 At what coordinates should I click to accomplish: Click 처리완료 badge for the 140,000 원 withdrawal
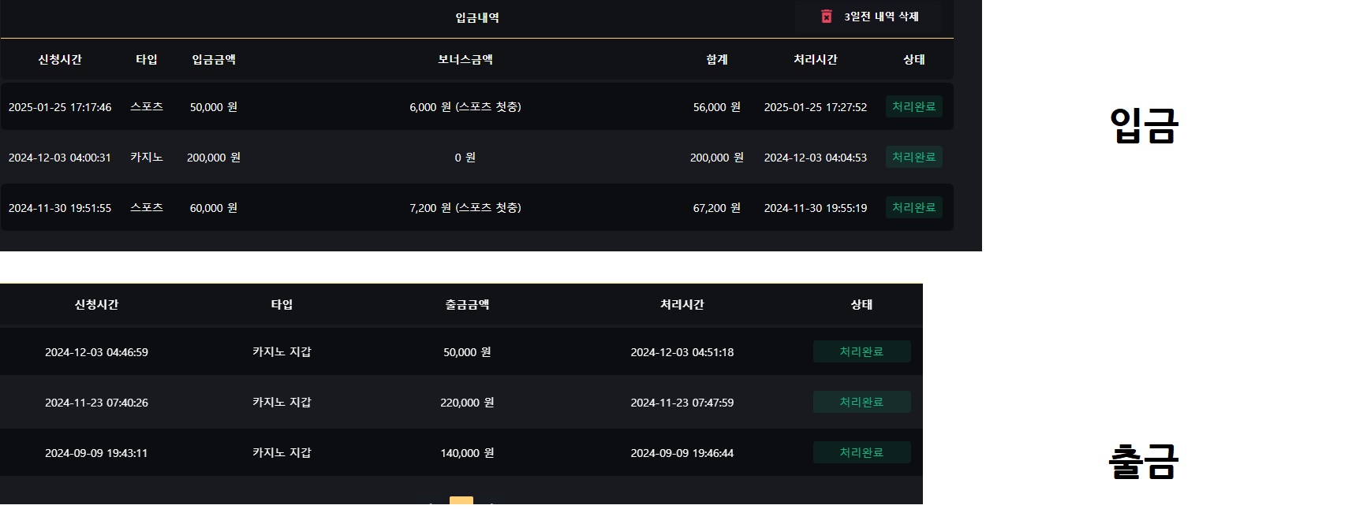click(861, 453)
